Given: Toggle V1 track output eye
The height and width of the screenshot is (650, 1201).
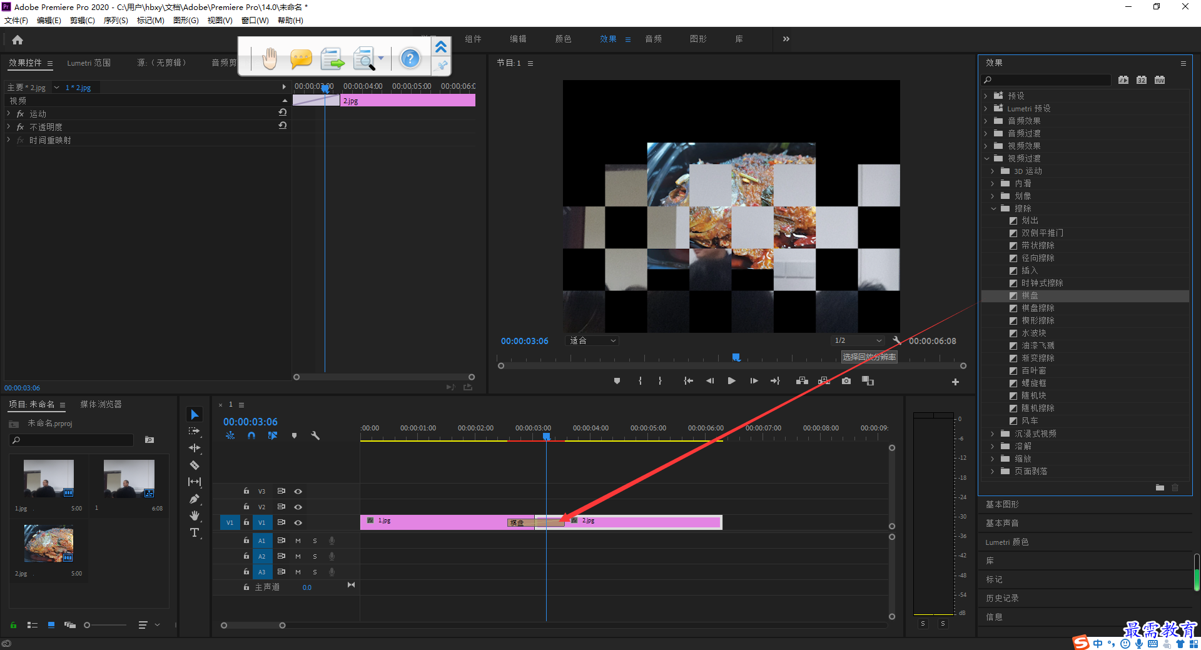Looking at the screenshot, I should [x=298, y=522].
